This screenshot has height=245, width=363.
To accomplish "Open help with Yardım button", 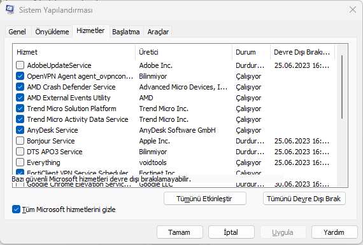I will 334,232.
